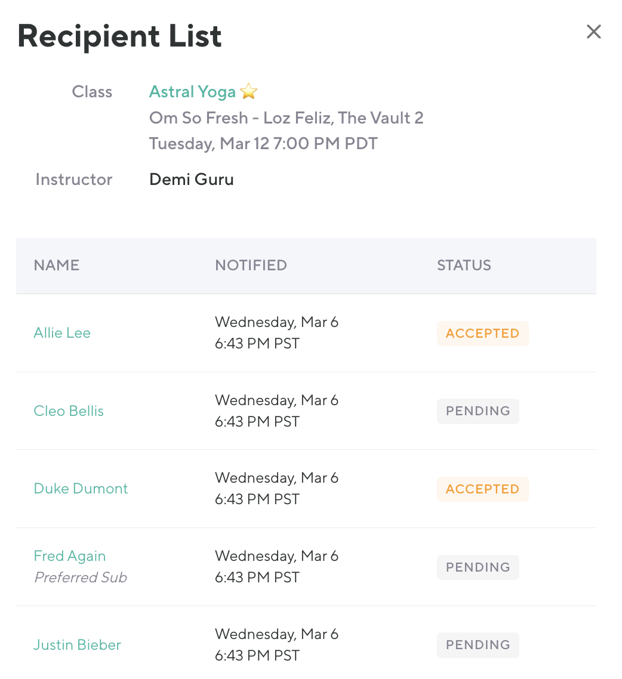
Task: Open Duke Dumont's profile link
Action: [81, 489]
